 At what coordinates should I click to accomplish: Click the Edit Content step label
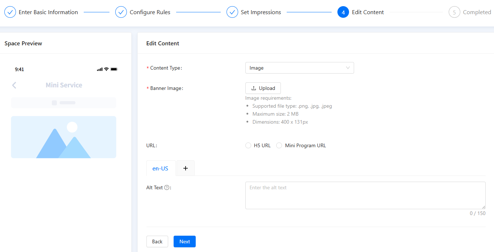coord(368,12)
